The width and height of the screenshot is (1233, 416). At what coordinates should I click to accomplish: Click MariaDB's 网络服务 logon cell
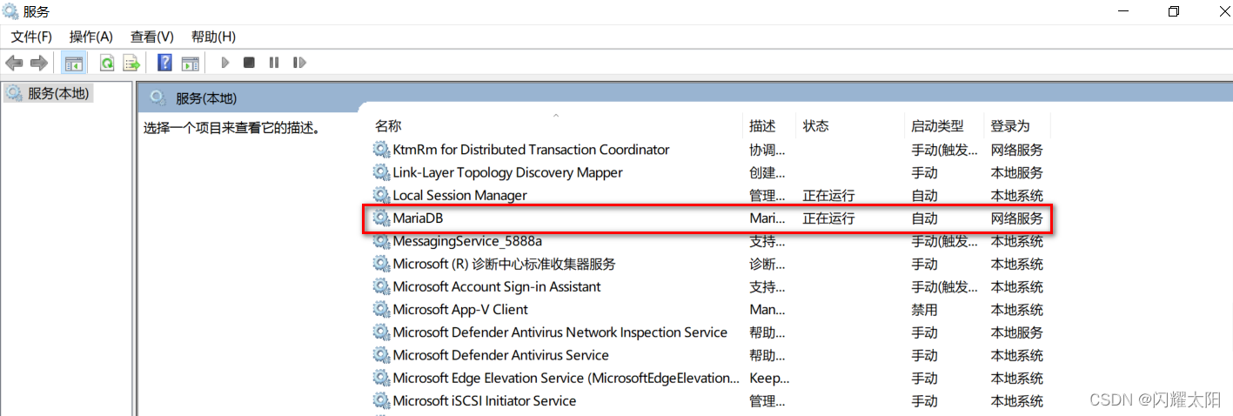pyautogui.click(x=1016, y=218)
